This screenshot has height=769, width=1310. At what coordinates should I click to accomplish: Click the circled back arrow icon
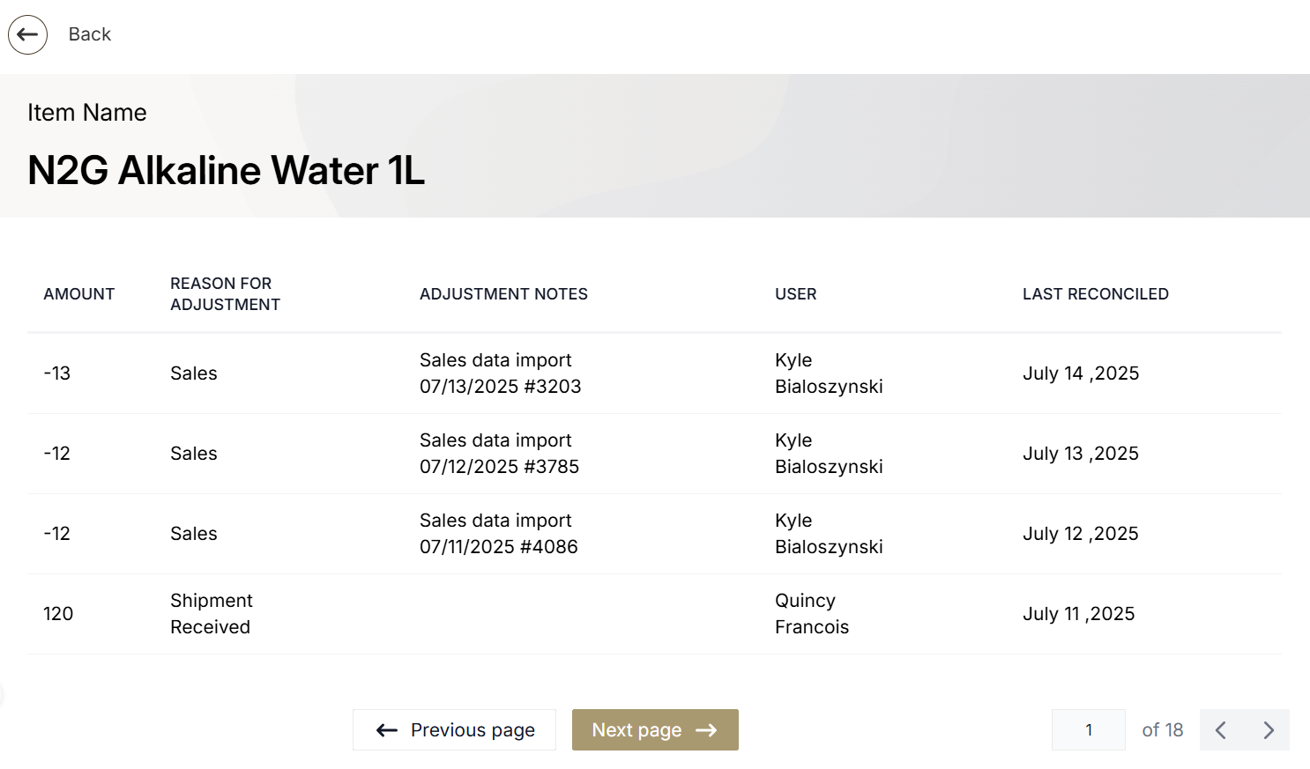pyautogui.click(x=27, y=35)
